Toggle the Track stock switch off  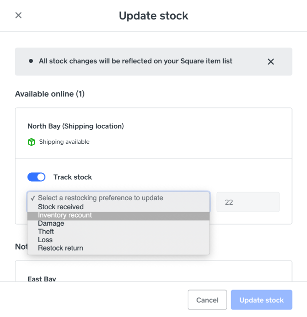click(36, 177)
